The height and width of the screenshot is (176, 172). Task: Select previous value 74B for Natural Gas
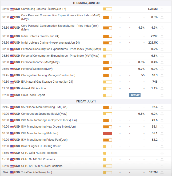[155, 82]
